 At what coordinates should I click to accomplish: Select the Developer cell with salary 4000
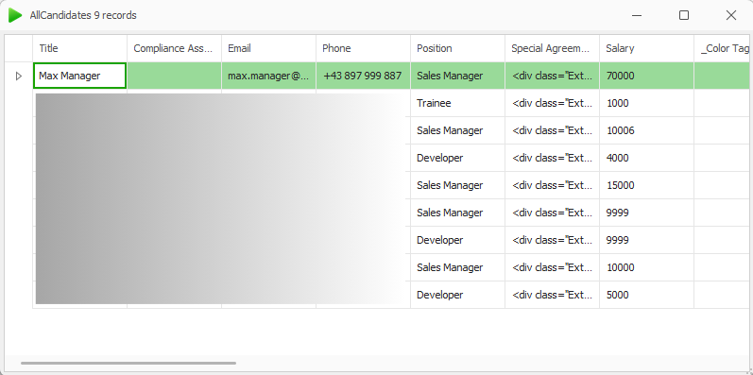(457, 158)
